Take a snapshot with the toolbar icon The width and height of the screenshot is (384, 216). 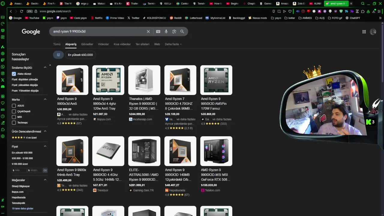[279, 11]
